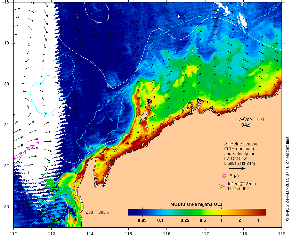This screenshot has height=236, width=292.
Task: Click the 'and velocity for' legend text
Action: pos(239,154)
